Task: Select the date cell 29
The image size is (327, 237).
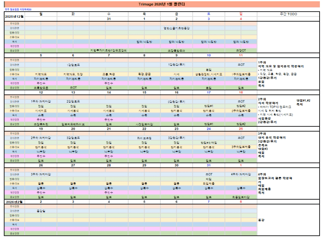Action: click(144, 165)
